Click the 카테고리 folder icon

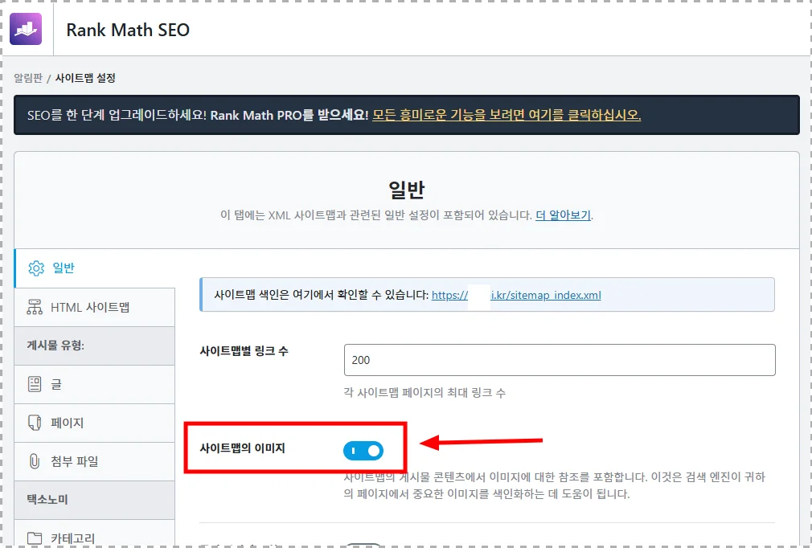(x=35, y=538)
